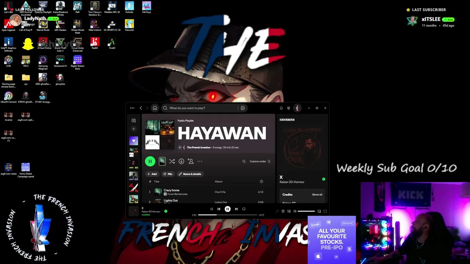Sort tracks by the duration clock column

[x=261, y=181]
